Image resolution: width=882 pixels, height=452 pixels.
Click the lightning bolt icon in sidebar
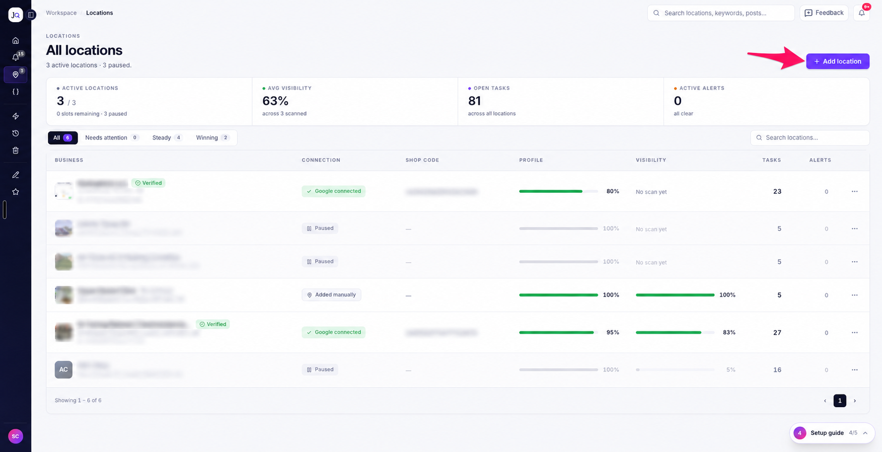tap(16, 116)
